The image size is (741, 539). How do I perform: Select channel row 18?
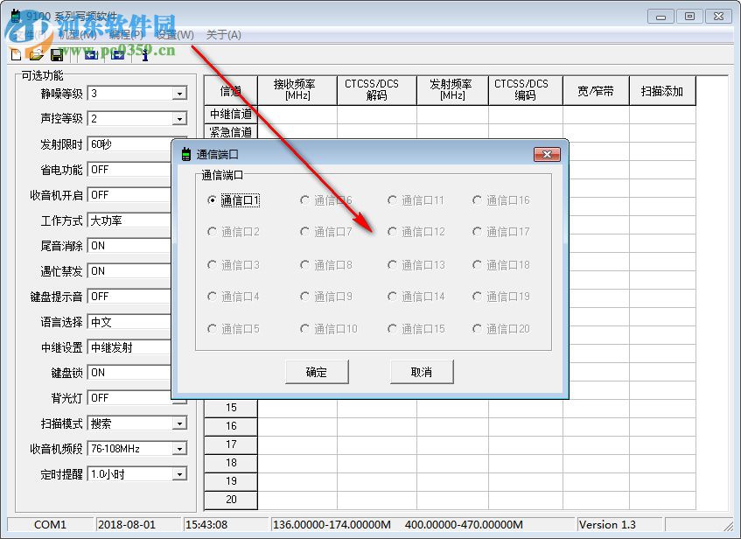point(231,463)
